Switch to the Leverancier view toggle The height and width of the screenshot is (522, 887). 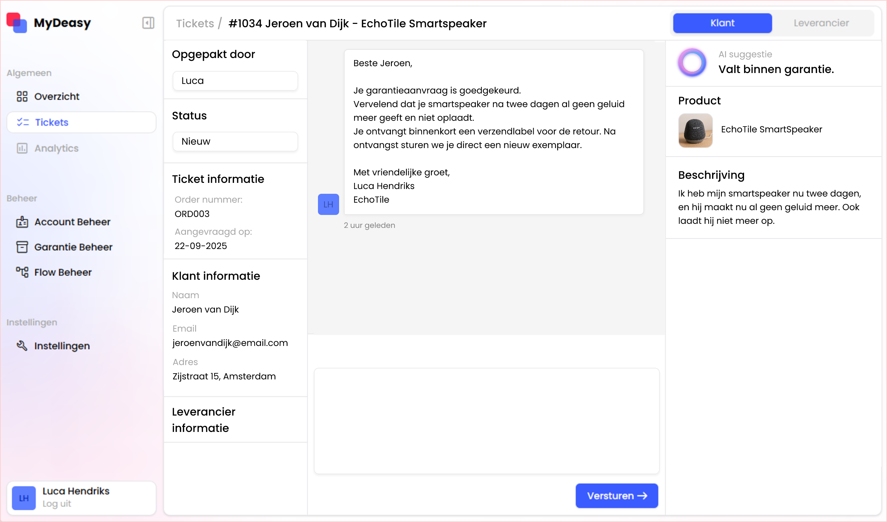821,23
